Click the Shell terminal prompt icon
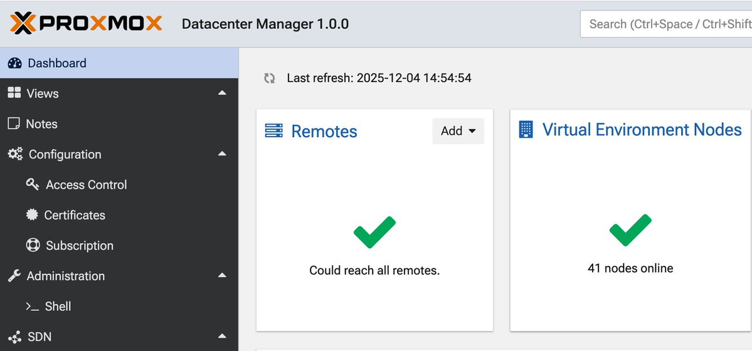The width and height of the screenshot is (752, 351). coord(33,307)
